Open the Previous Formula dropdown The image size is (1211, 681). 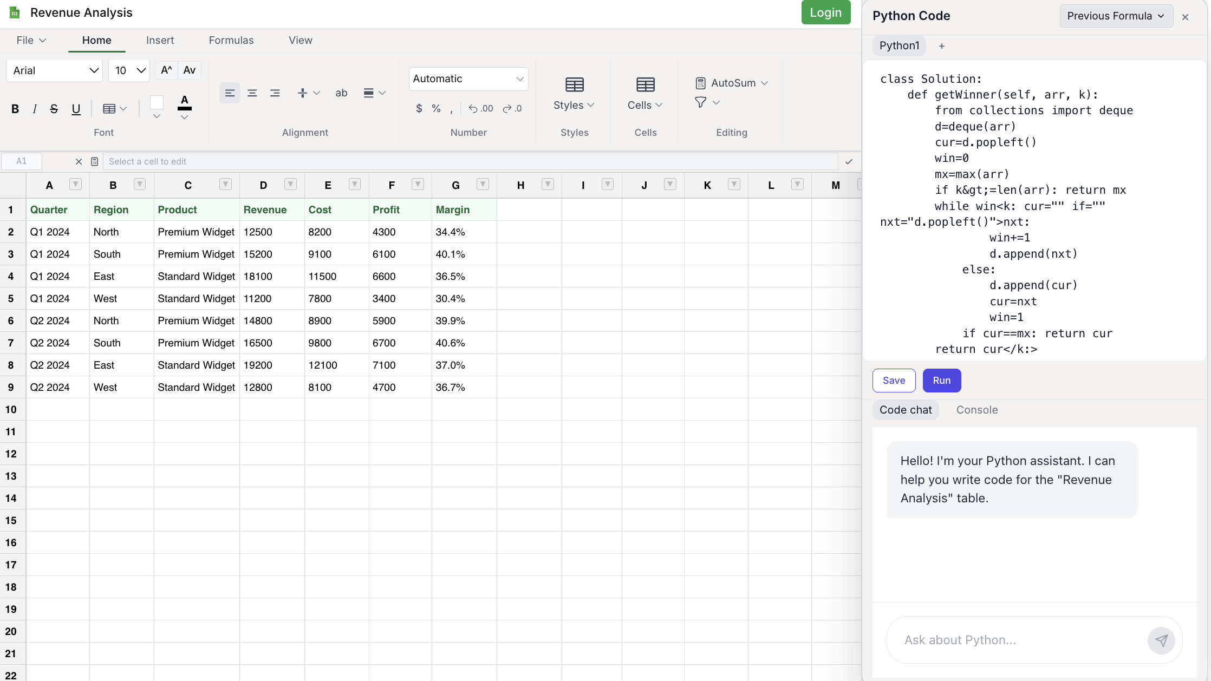pyautogui.click(x=1116, y=16)
